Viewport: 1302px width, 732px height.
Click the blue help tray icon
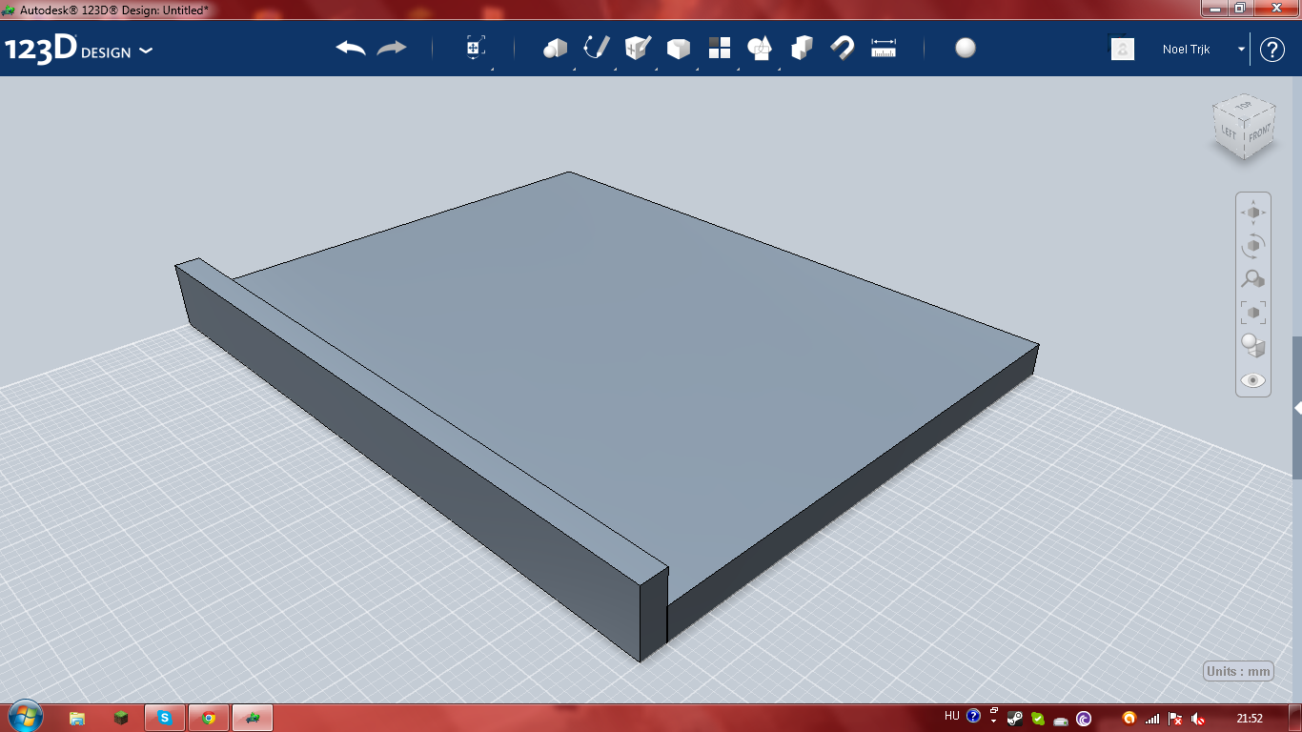(973, 717)
